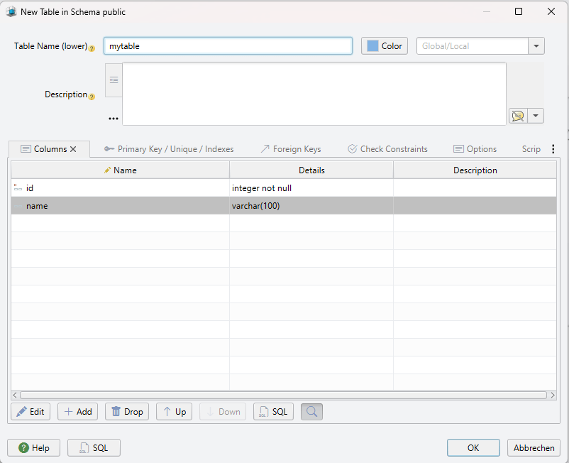
Task: Open the column filter search magnifier
Action: click(x=311, y=411)
